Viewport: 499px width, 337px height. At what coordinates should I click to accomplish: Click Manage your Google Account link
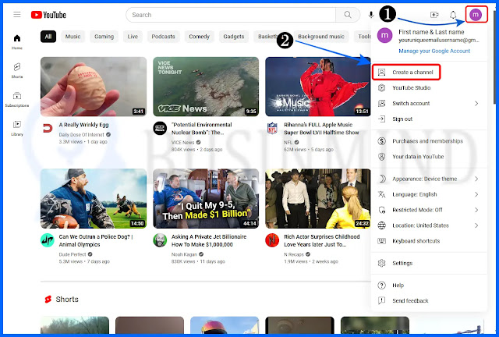tap(434, 51)
